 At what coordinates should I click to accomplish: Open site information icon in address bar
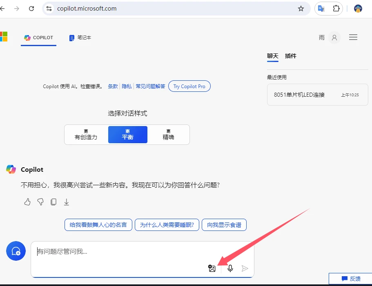49,9
